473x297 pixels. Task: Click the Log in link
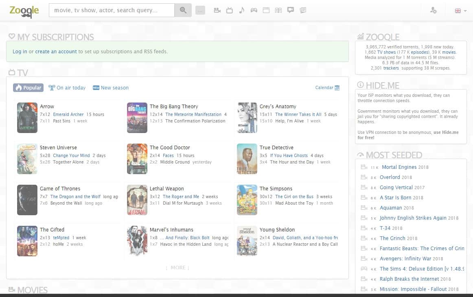pyautogui.click(x=20, y=52)
